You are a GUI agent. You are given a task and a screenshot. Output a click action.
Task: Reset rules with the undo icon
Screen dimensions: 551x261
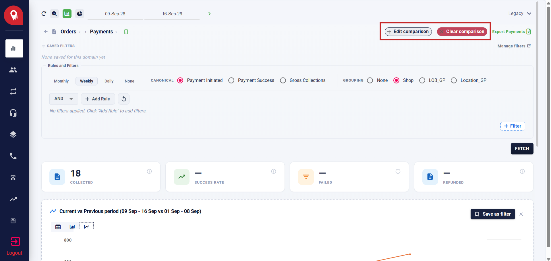(124, 99)
